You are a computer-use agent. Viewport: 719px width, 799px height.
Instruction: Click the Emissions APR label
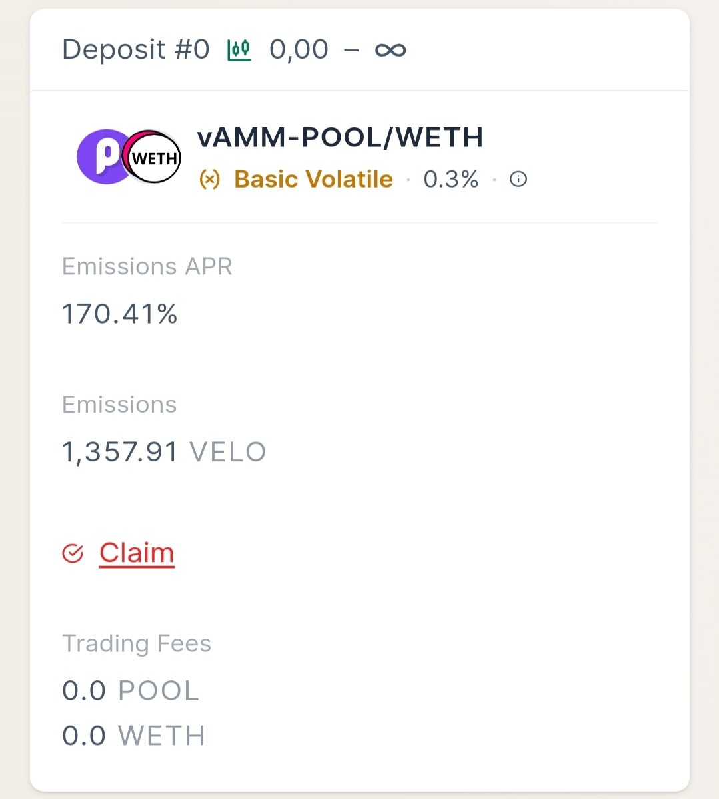click(147, 266)
